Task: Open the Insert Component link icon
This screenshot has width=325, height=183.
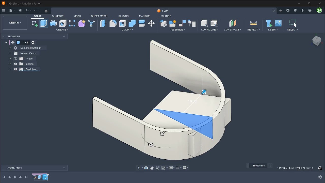Action: click(163, 23)
